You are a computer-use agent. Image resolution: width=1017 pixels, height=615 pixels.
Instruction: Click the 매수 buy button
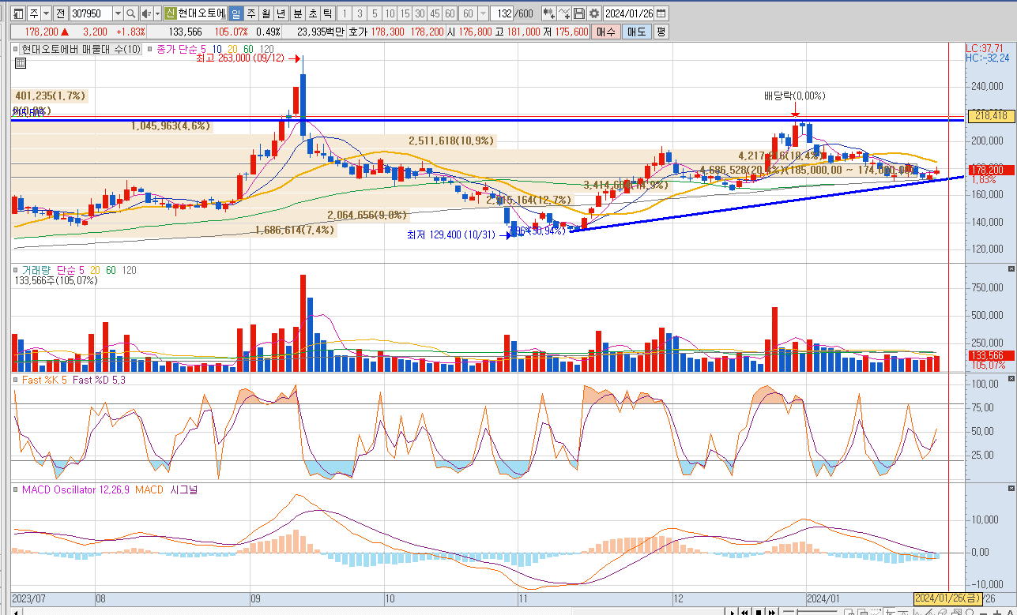coord(606,32)
